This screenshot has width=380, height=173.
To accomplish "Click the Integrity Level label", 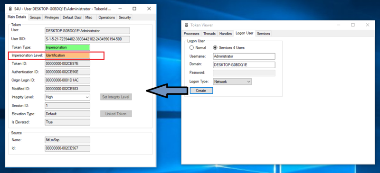I will (23, 97).
